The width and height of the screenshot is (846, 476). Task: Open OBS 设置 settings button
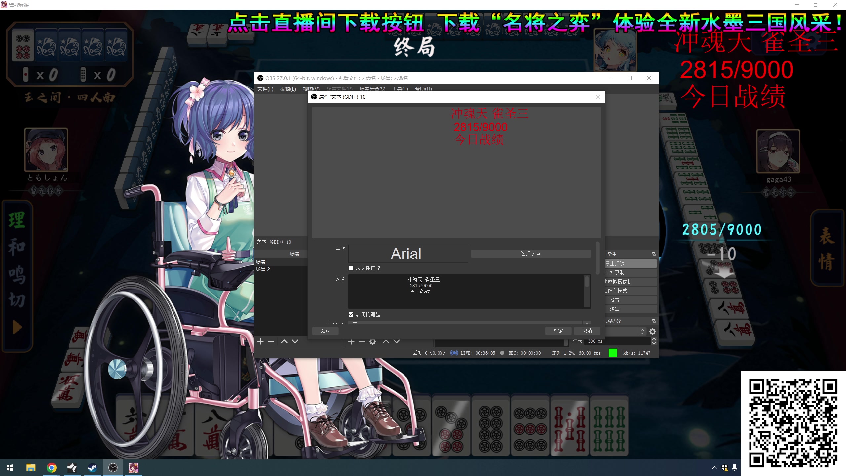click(631, 300)
